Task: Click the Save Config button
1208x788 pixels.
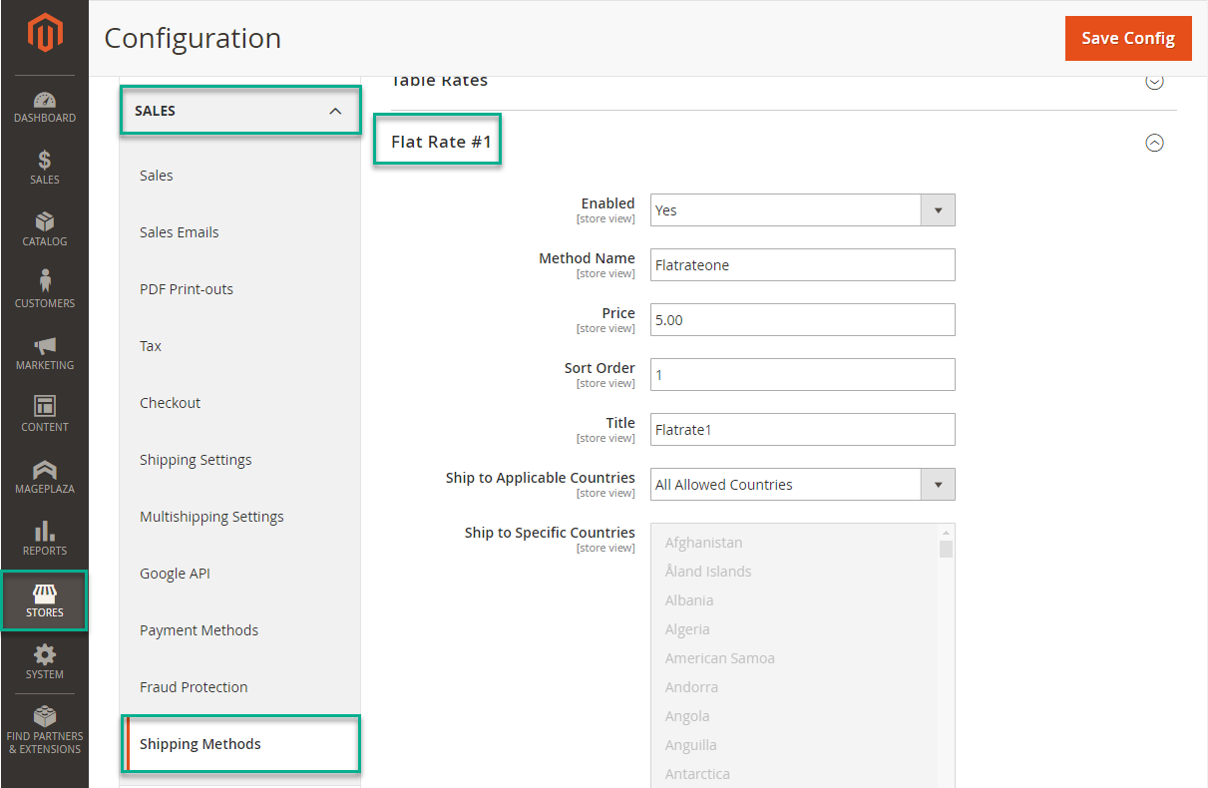Action: [1128, 38]
